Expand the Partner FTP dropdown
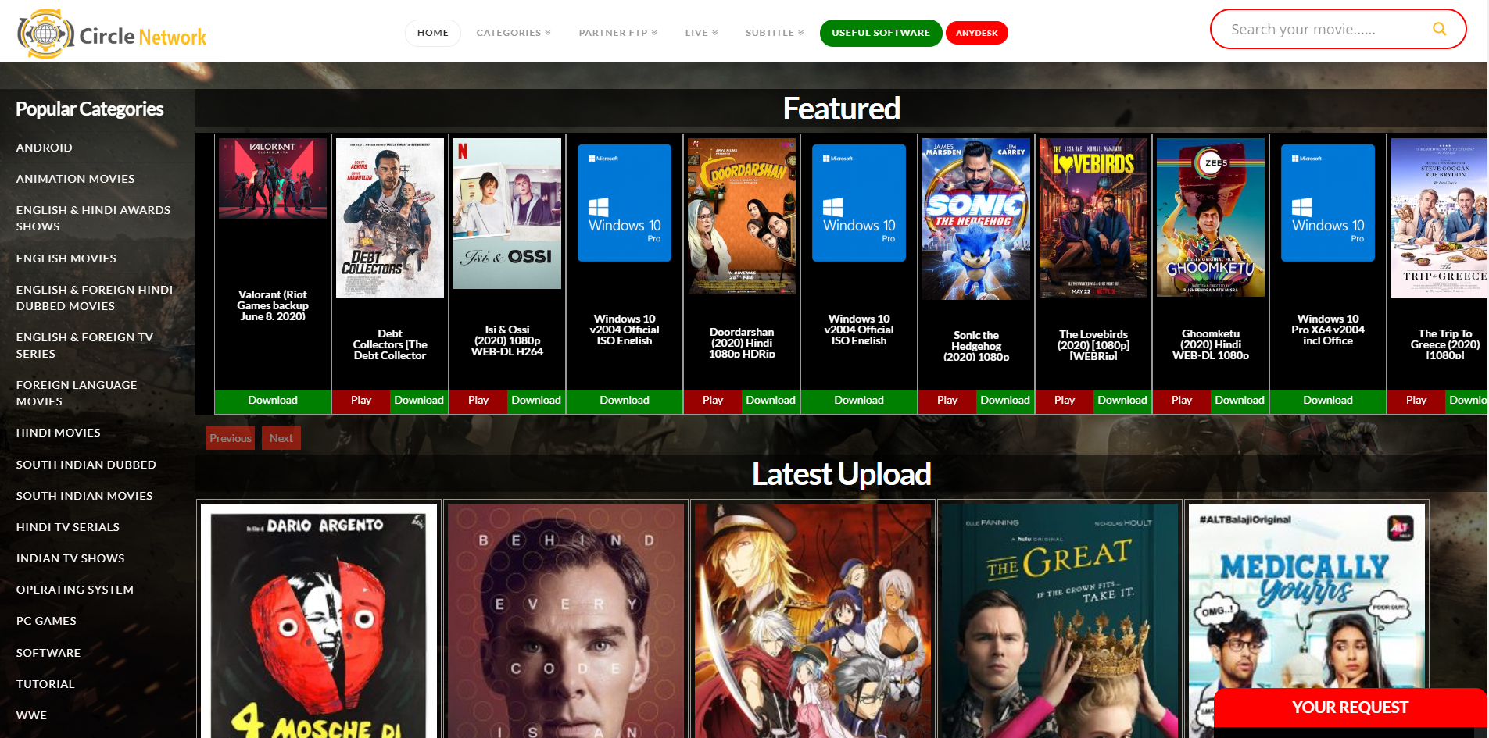The height and width of the screenshot is (738, 1489). (617, 33)
